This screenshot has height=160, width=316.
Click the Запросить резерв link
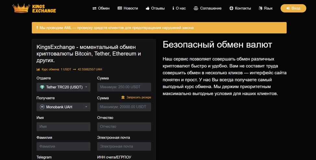(x=139, y=97)
